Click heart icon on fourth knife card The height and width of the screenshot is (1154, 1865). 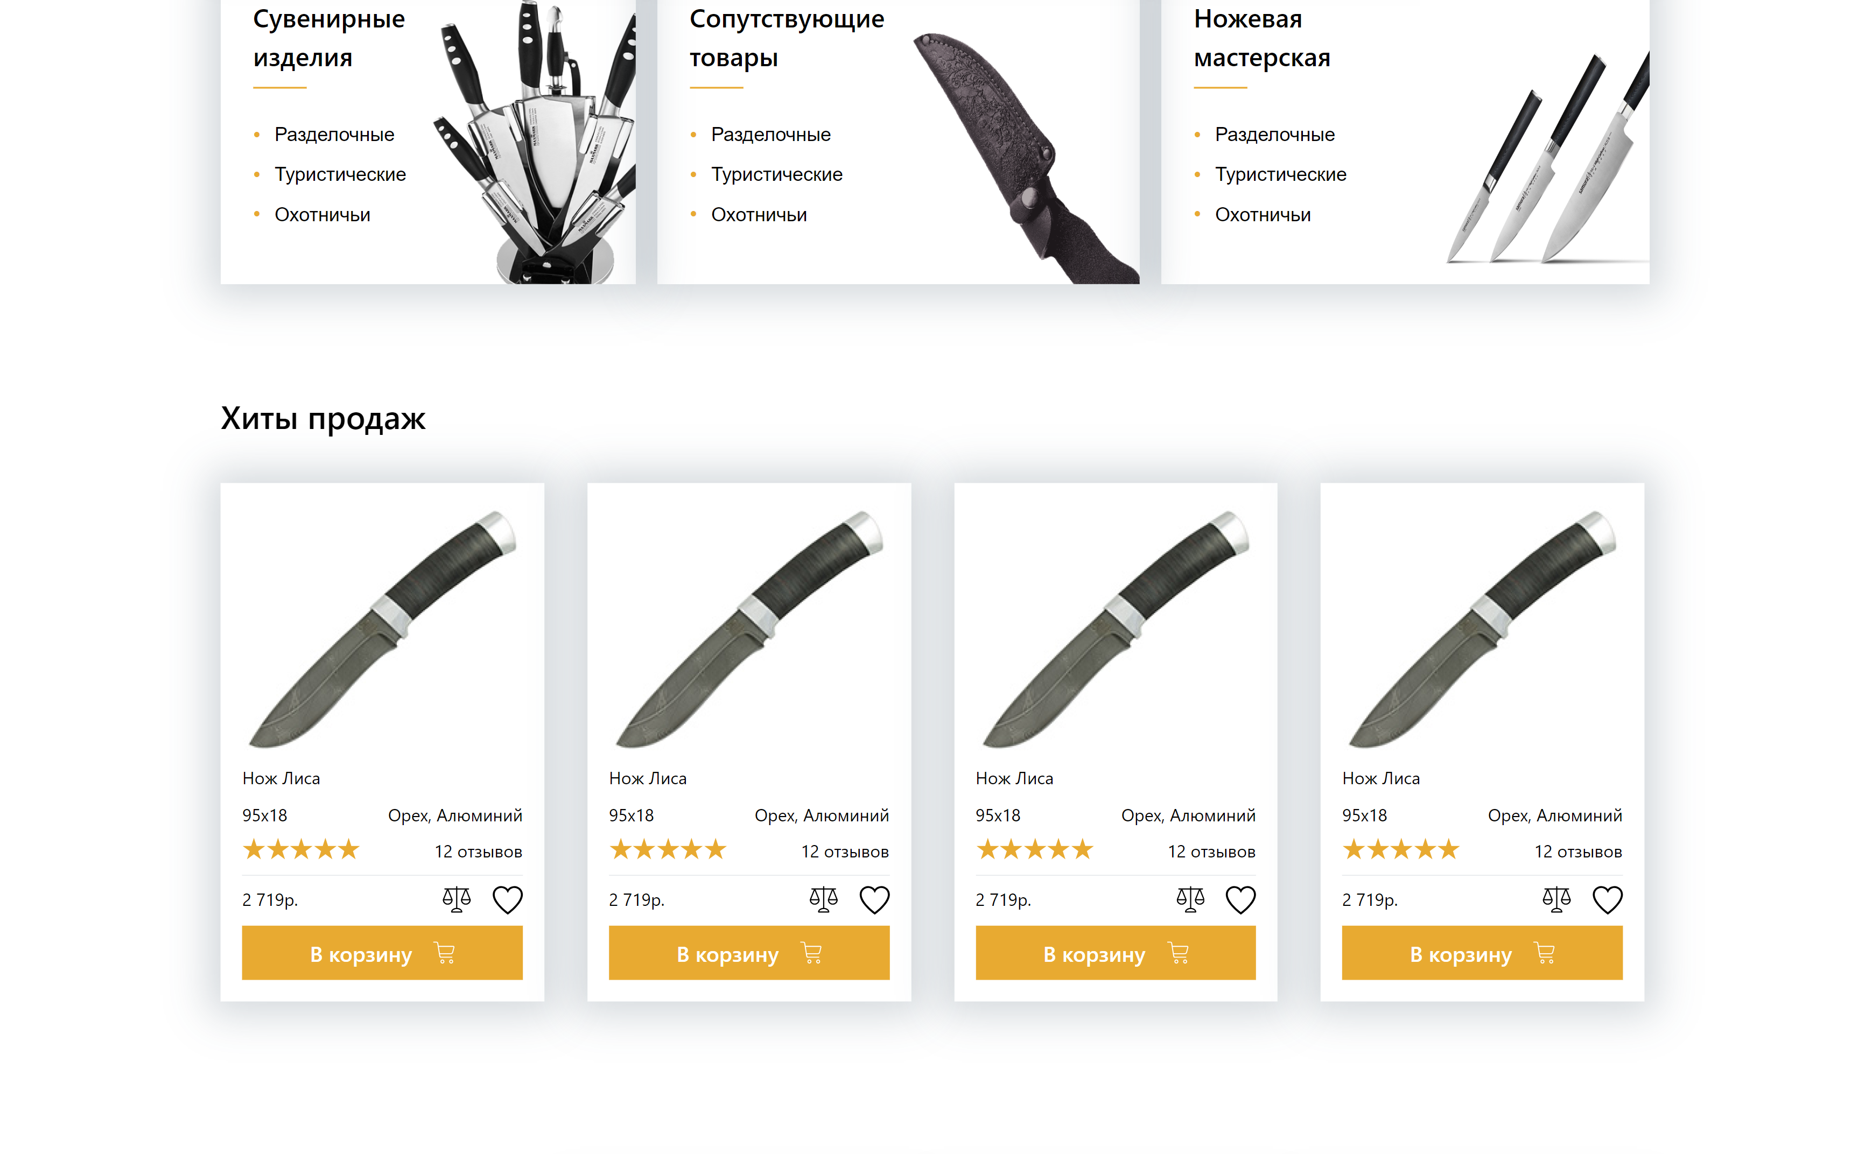(1607, 900)
